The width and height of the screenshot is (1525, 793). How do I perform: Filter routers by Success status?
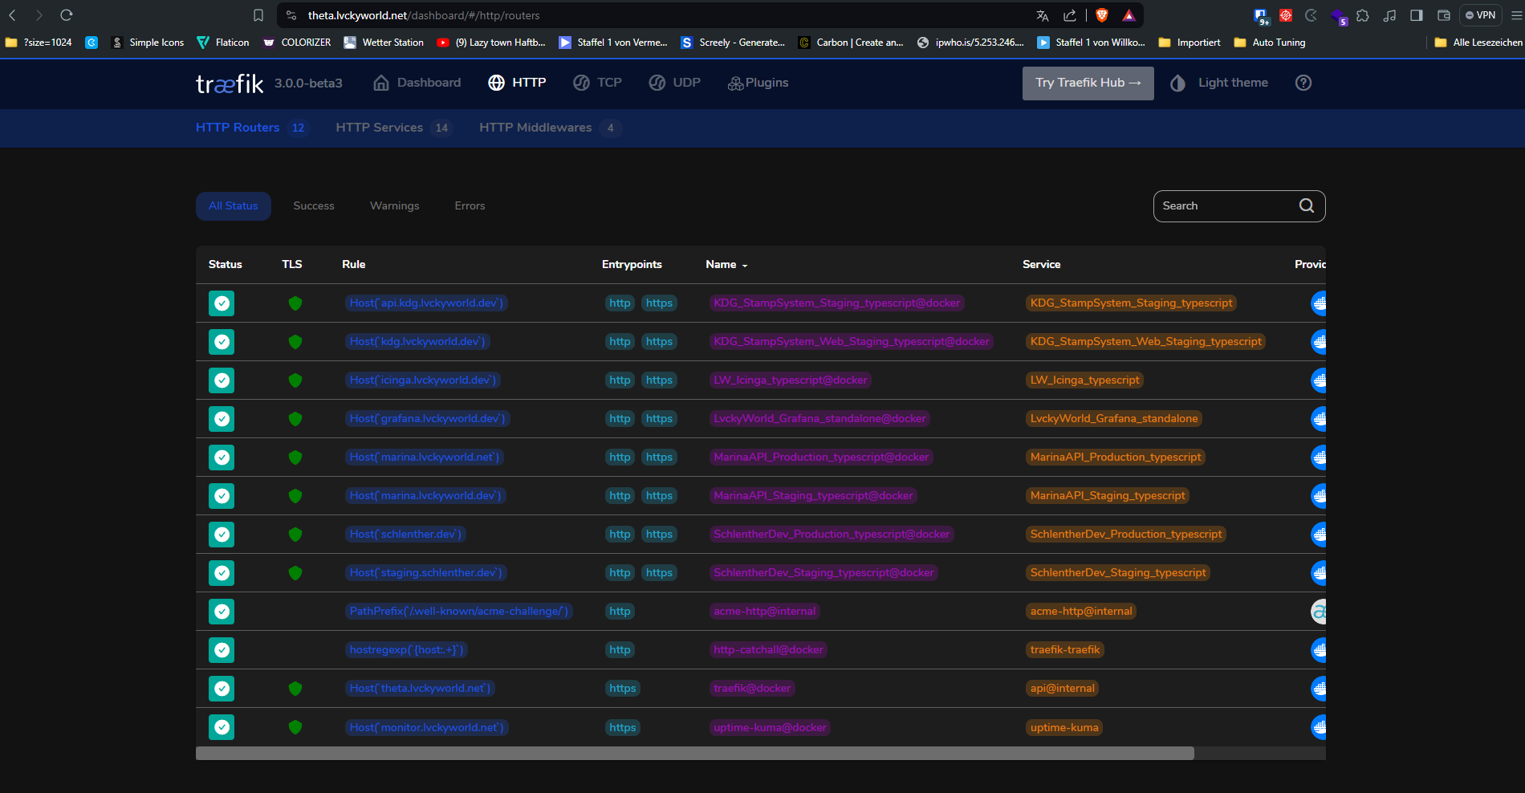click(314, 206)
